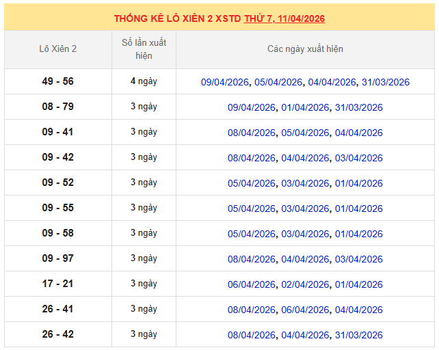Open 31/03/2026 link in 08 - 79 row
Screen dimensions: 439x350
(x=359, y=107)
